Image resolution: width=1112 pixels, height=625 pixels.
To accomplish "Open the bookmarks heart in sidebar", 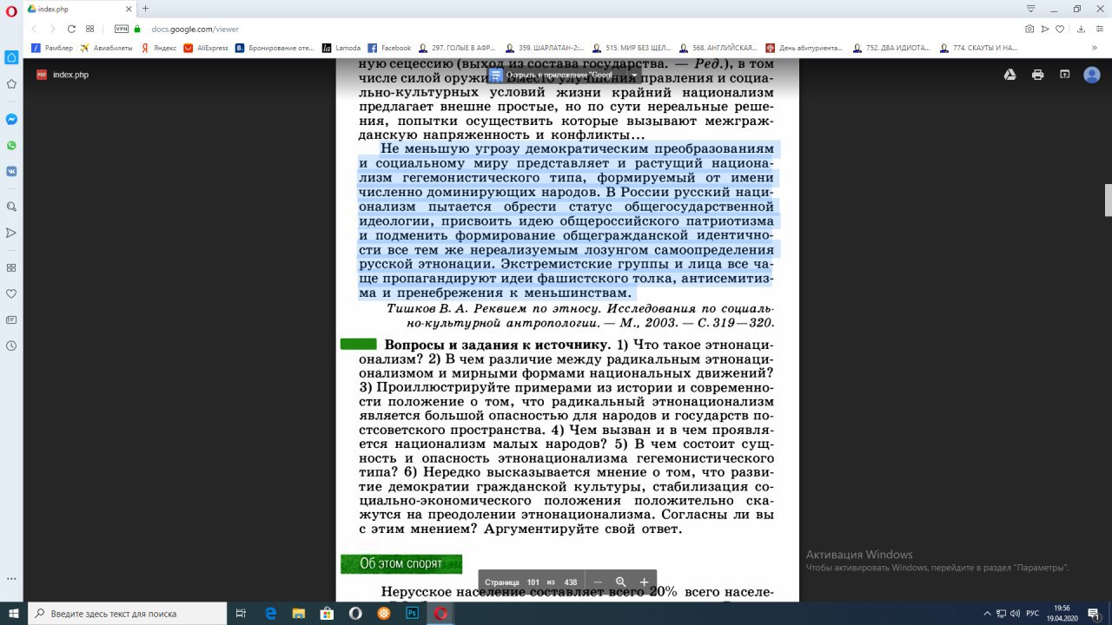I will 11,293.
